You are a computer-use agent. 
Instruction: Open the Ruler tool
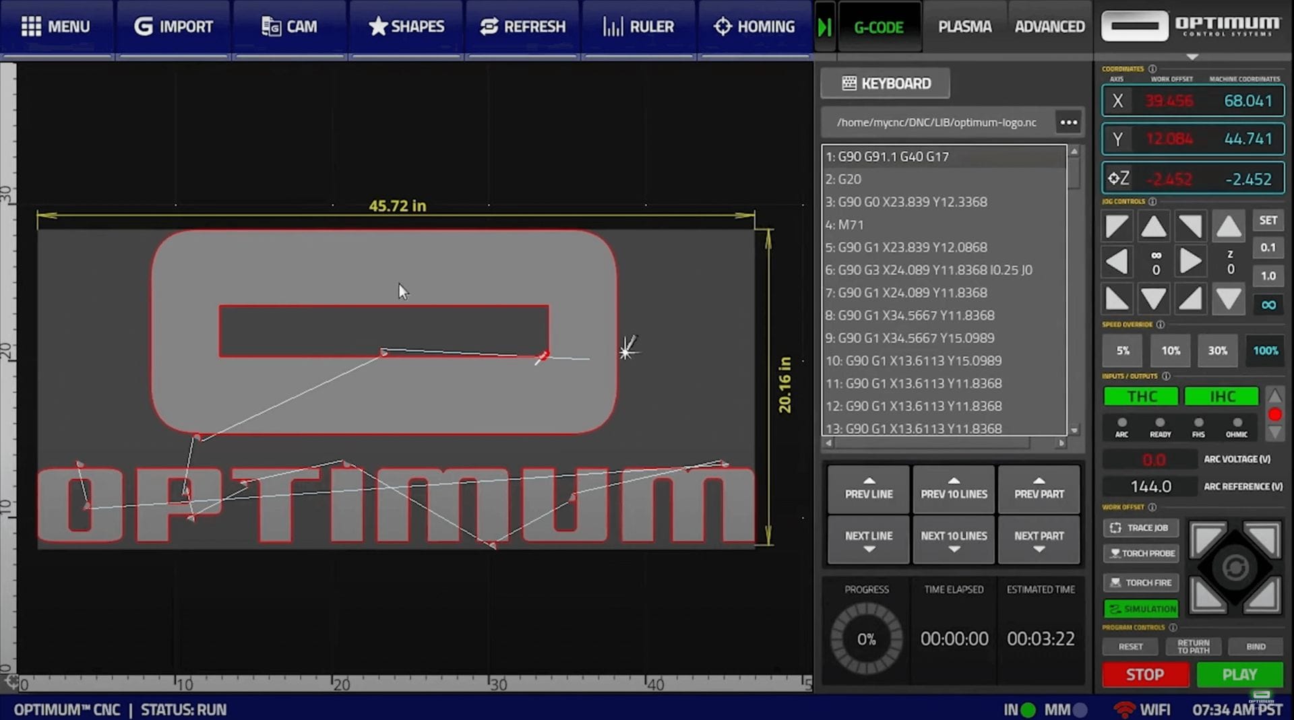(x=638, y=26)
